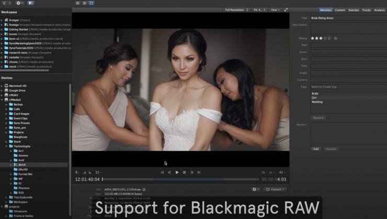Select the BRAW folder in Technologies
The height and width of the screenshot is (219, 387).
point(22,164)
